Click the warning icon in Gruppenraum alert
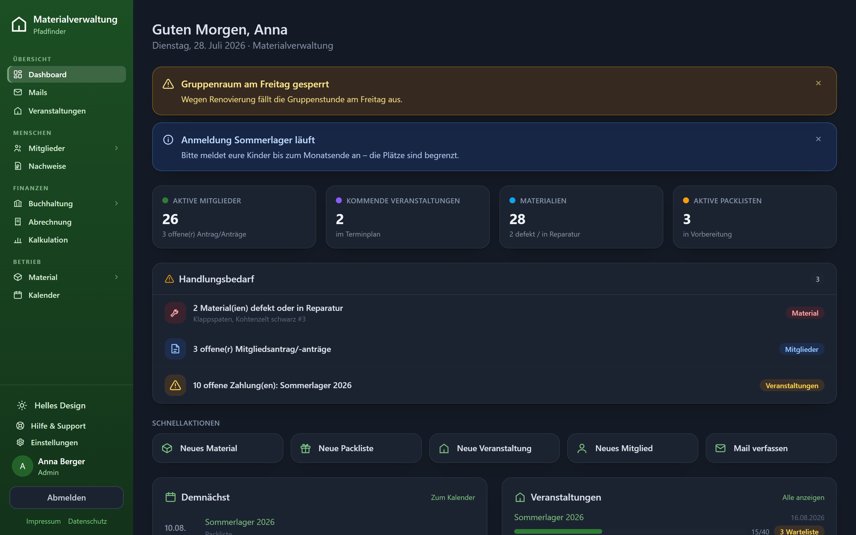This screenshot has height=535, width=856. coord(168,84)
